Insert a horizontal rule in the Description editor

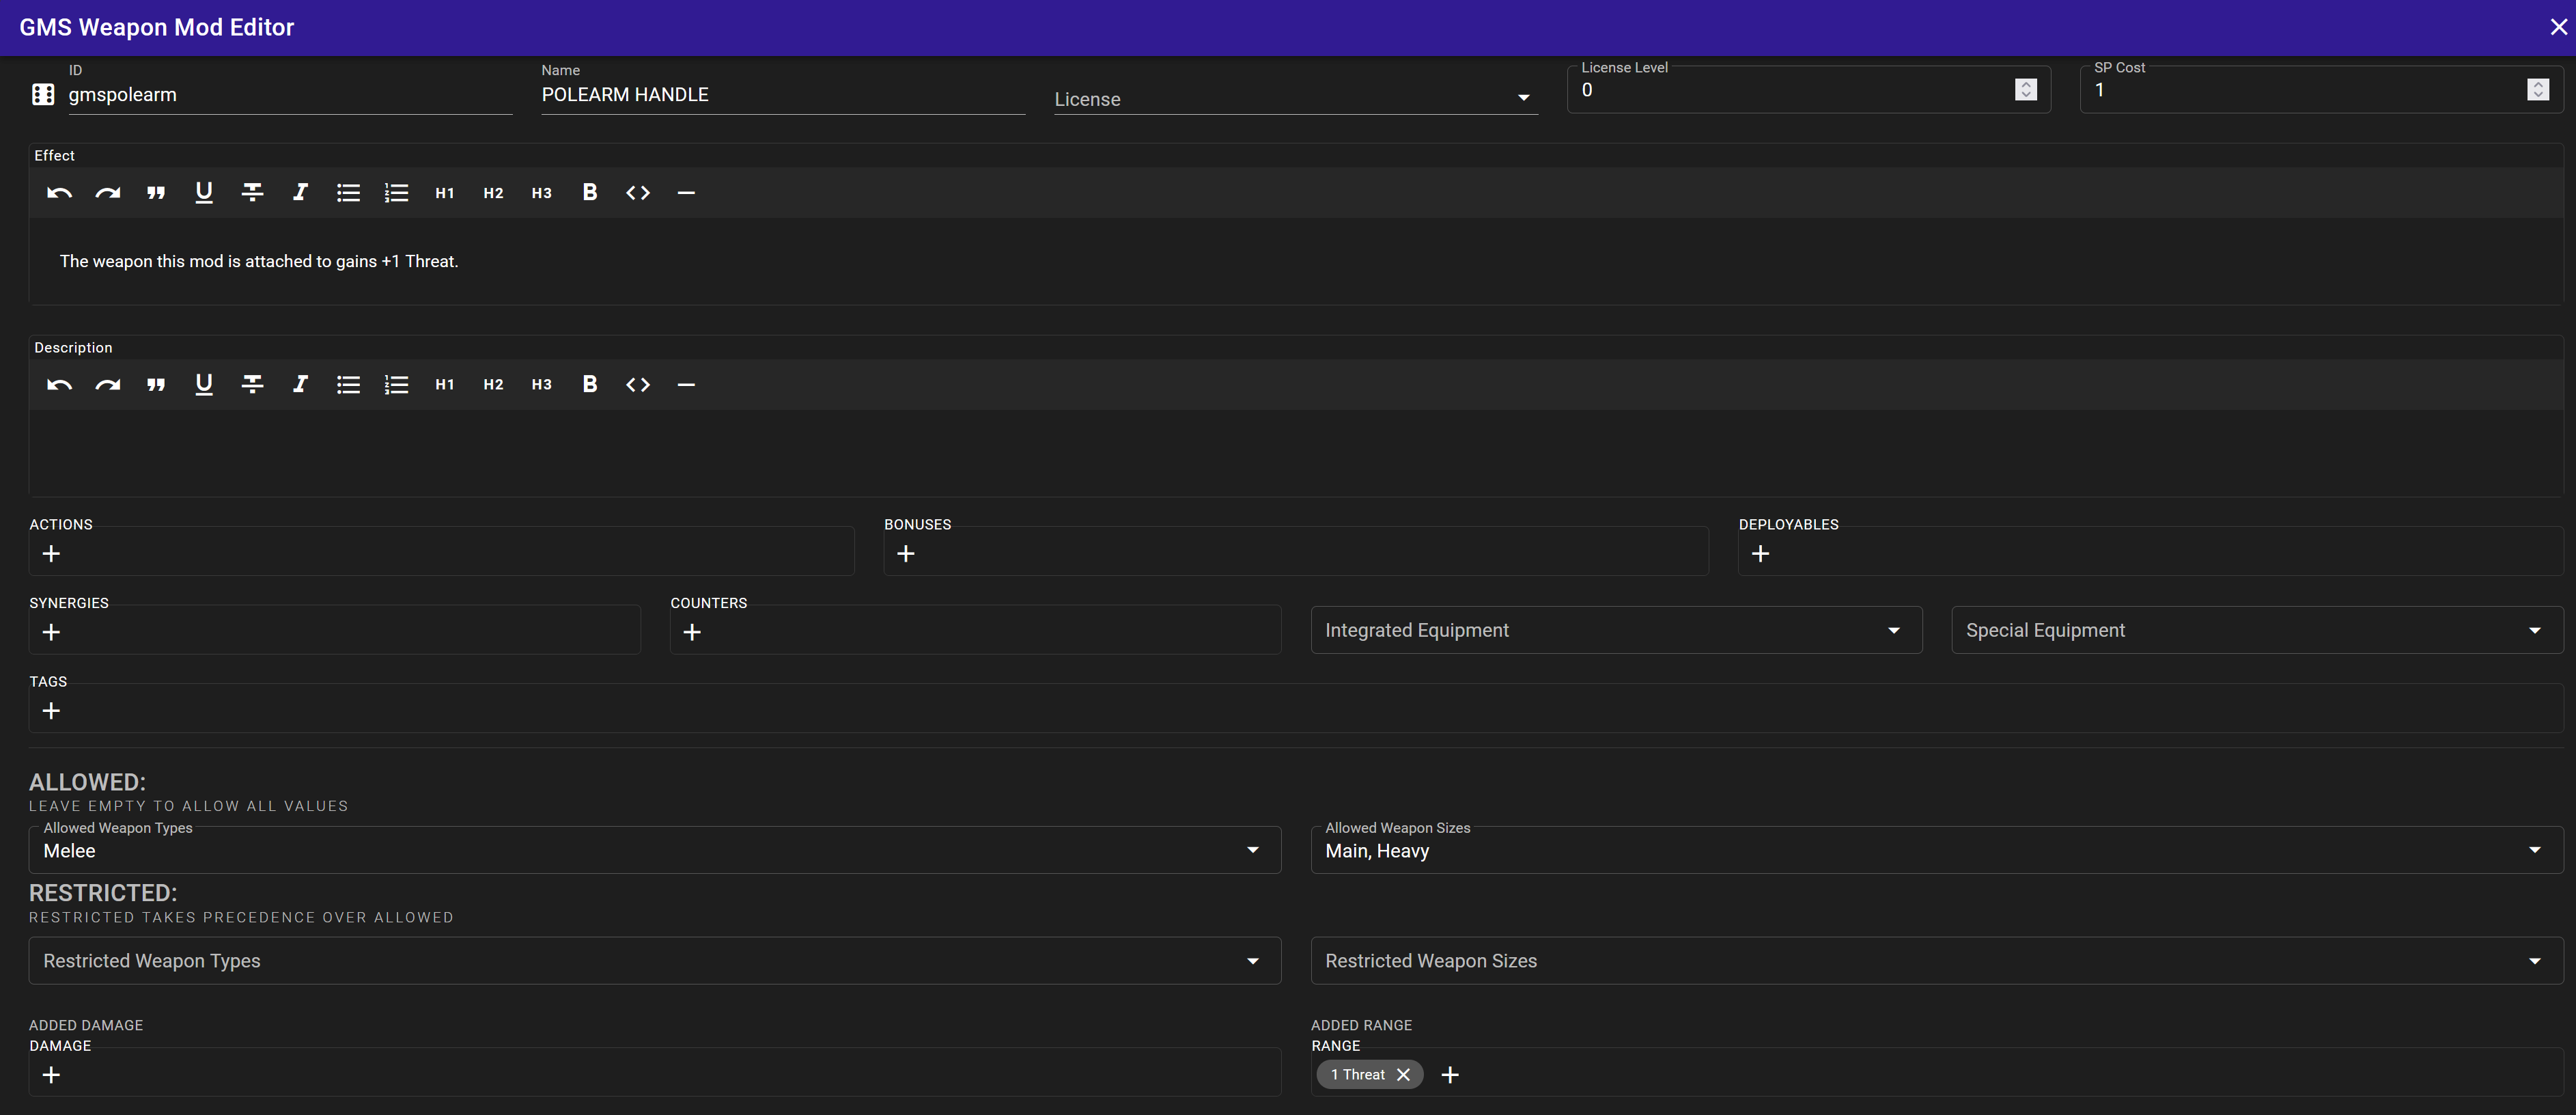pyautogui.click(x=686, y=384)
